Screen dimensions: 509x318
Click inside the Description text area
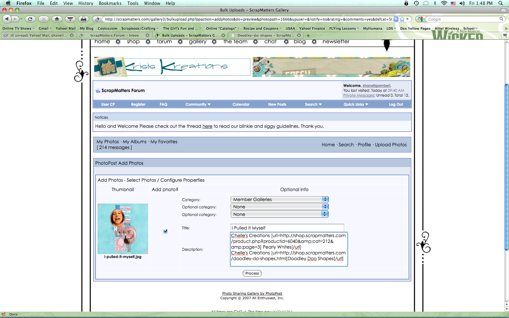click(x=289, y=249)
